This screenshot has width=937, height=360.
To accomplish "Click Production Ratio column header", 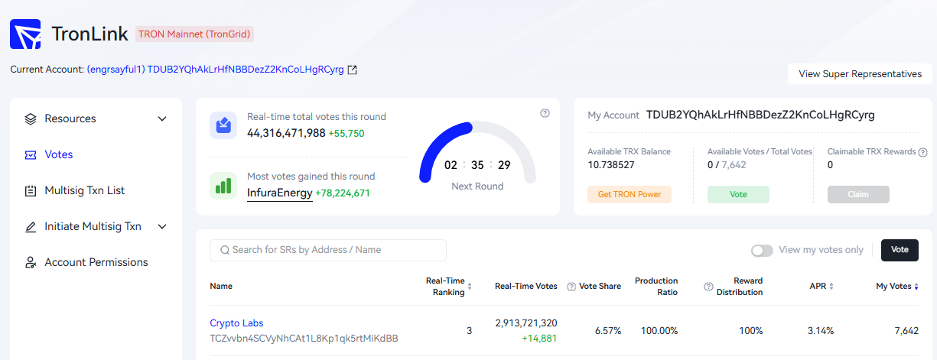I will 656,287.
